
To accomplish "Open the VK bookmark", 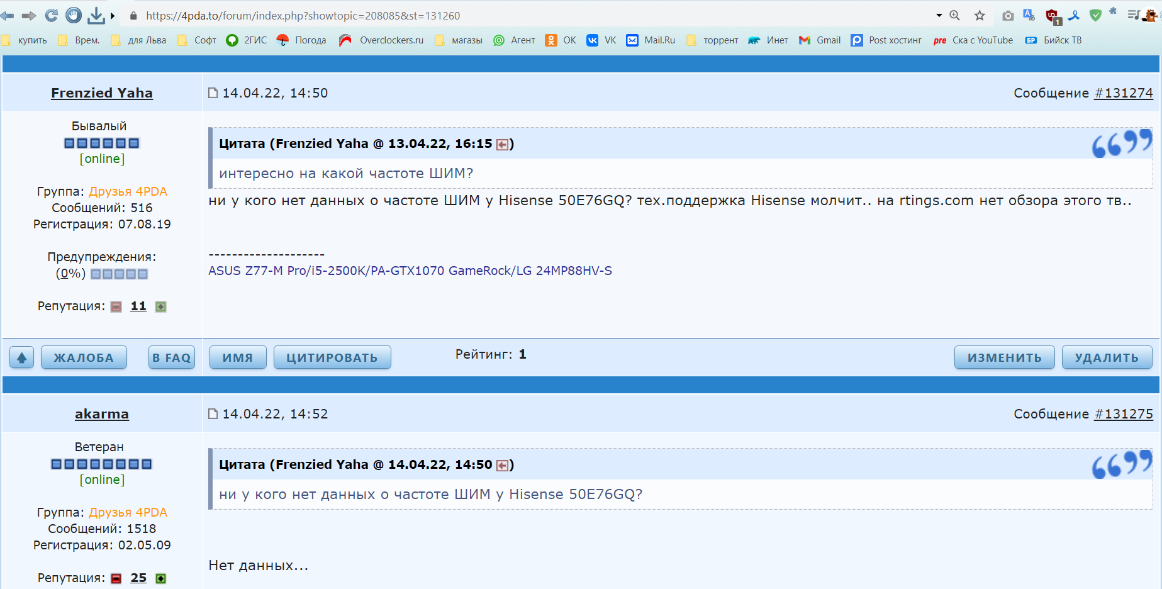I will click(601, 40).
